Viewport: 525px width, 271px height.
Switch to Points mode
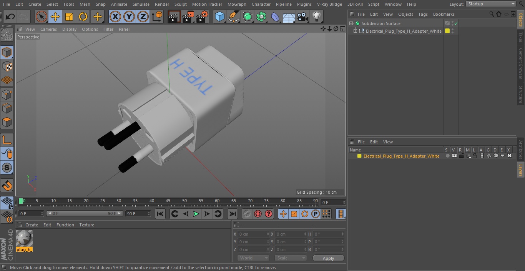point(7,94)
